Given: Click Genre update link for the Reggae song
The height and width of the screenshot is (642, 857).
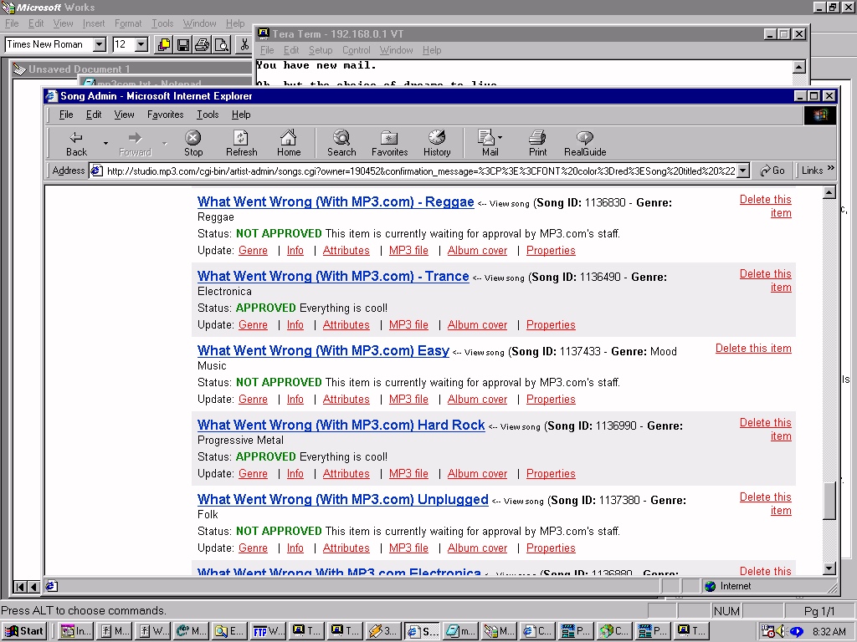Looking at the screenshot, I should [253, 250].
